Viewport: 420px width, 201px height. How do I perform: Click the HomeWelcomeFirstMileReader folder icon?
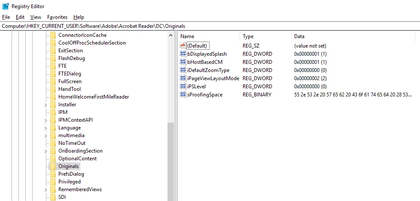pos(53,97)
